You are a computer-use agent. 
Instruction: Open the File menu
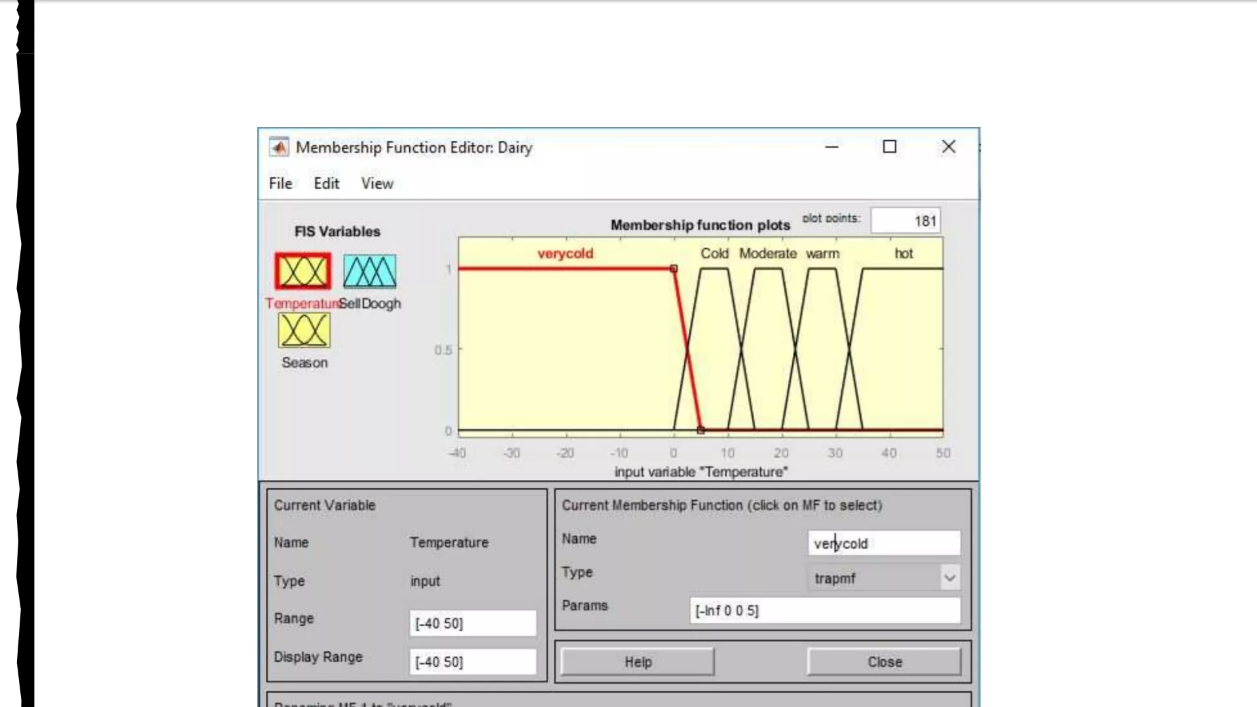point(280,184)
